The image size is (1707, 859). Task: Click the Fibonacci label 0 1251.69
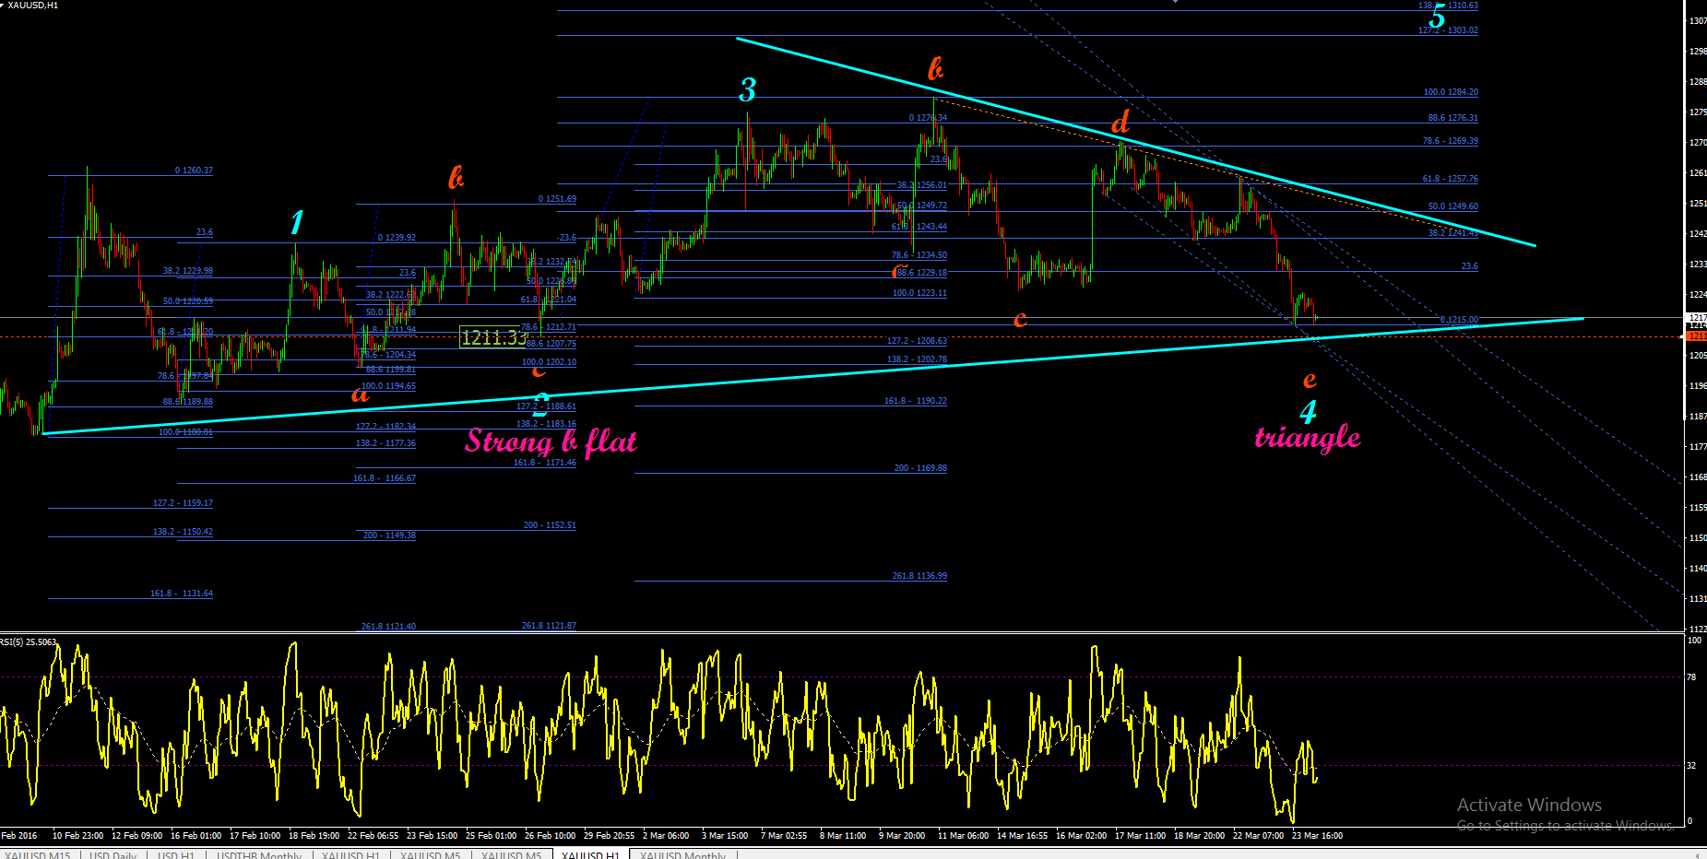point(557,199)
